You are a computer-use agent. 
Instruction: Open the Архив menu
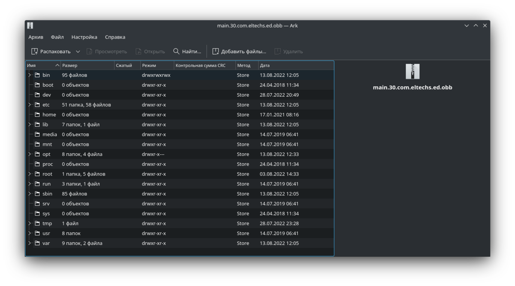click(36, 37)
